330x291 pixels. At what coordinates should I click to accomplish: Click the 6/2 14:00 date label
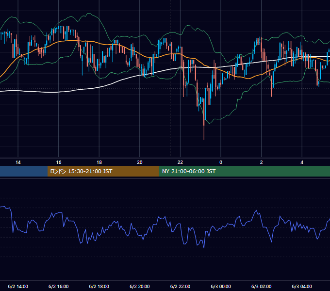[x=18, y=286]
